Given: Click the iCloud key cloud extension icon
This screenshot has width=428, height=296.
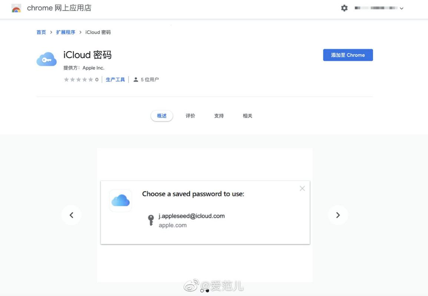Looking at the screenshot, I should coord(47,59).
